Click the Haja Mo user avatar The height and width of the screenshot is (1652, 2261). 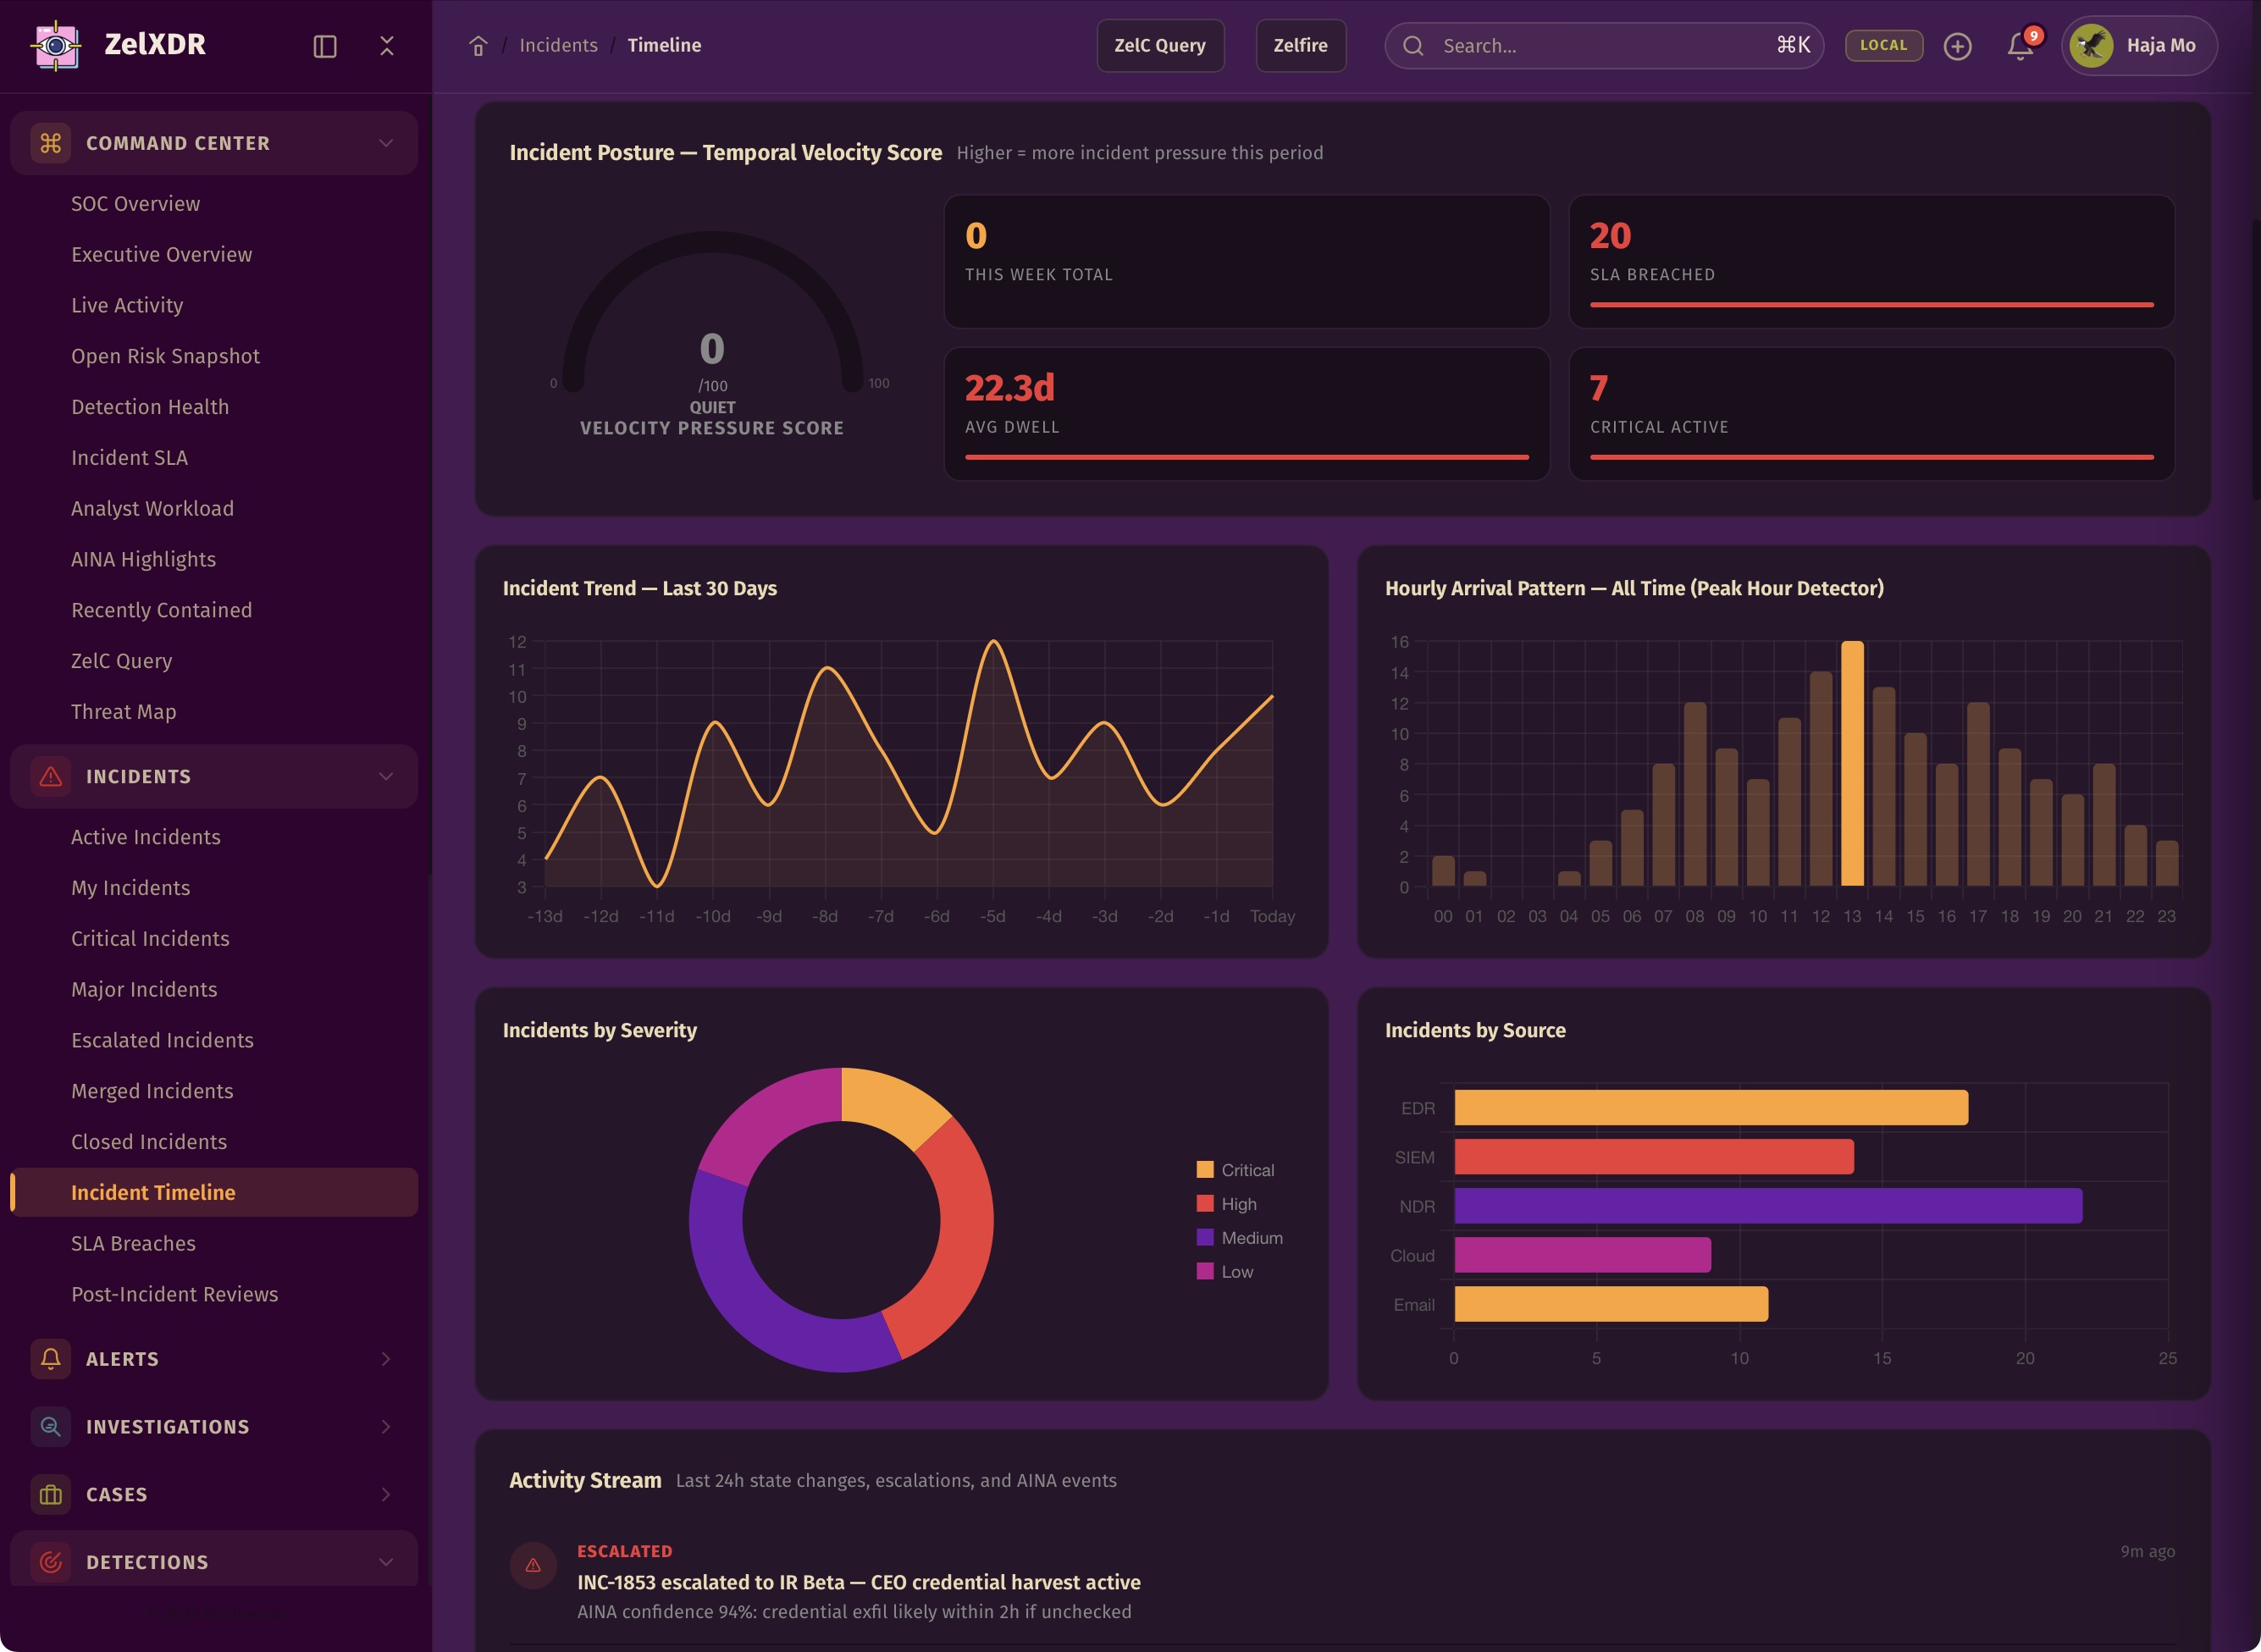(x=2091, y=46)
